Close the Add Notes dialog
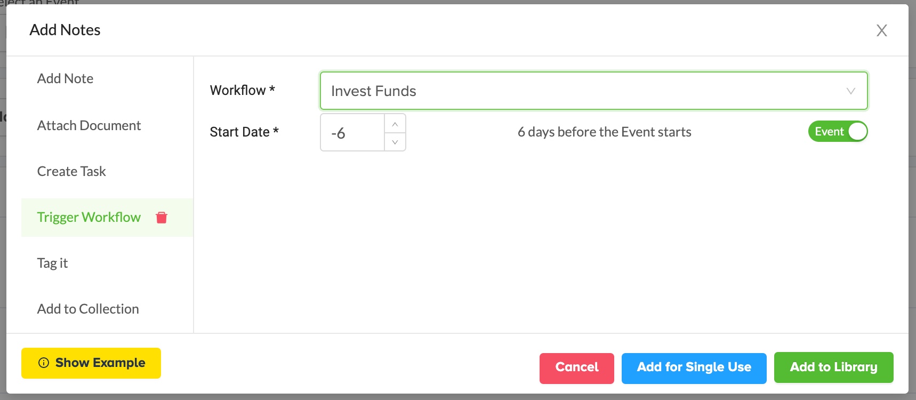This screenshot has width=916, height=400. (881, 30)
